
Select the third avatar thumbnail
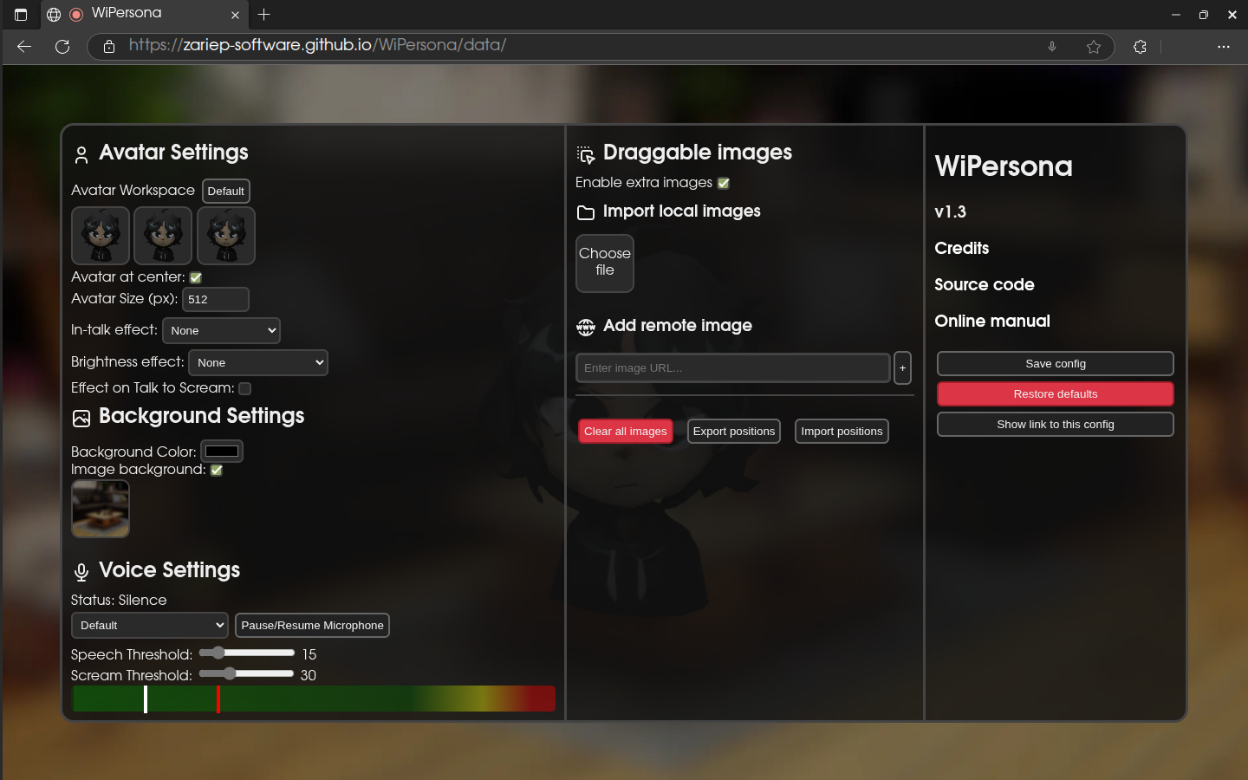point(226,235)
